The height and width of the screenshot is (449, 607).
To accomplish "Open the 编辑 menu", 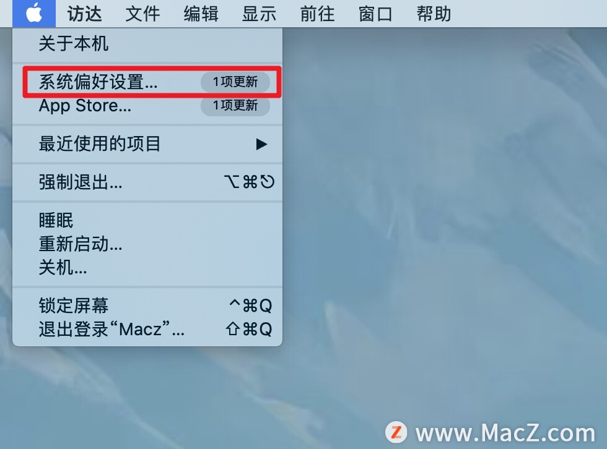I will [x=201, y=14].
